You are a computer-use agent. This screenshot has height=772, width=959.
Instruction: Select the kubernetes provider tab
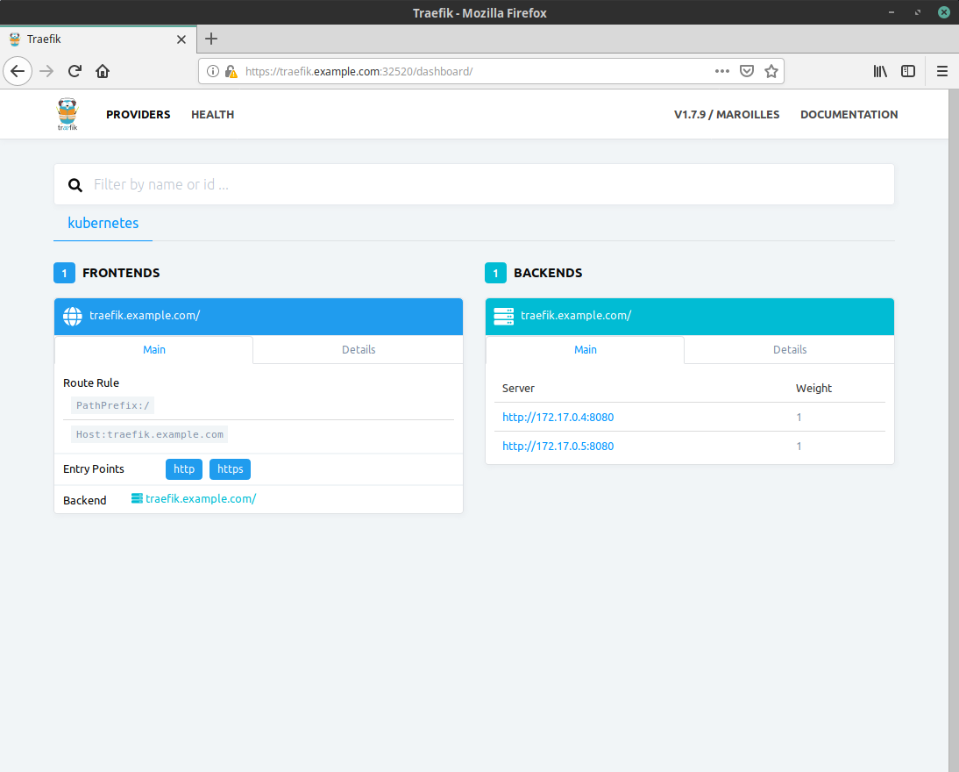pos(103,223)
